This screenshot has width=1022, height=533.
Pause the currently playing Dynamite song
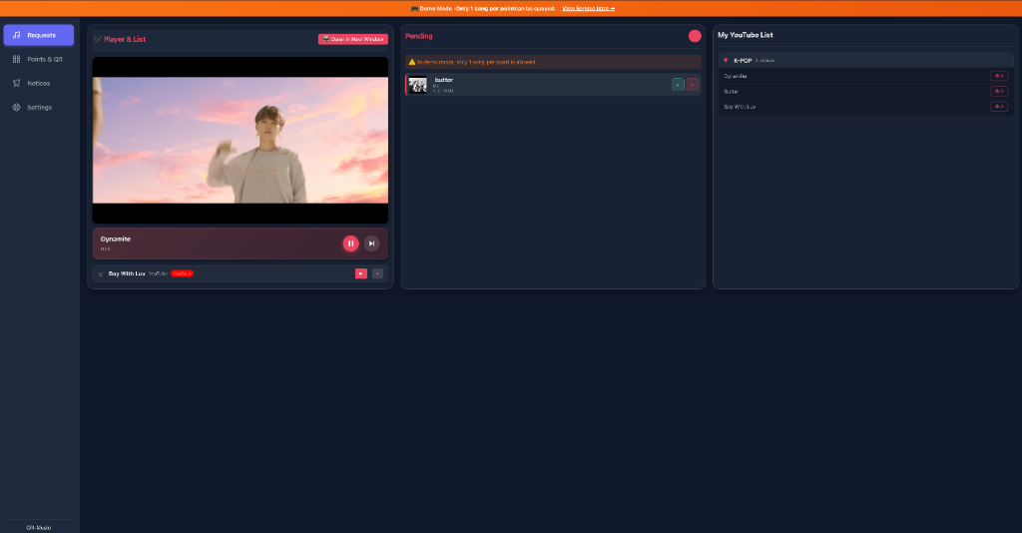[x=350, y=244]
